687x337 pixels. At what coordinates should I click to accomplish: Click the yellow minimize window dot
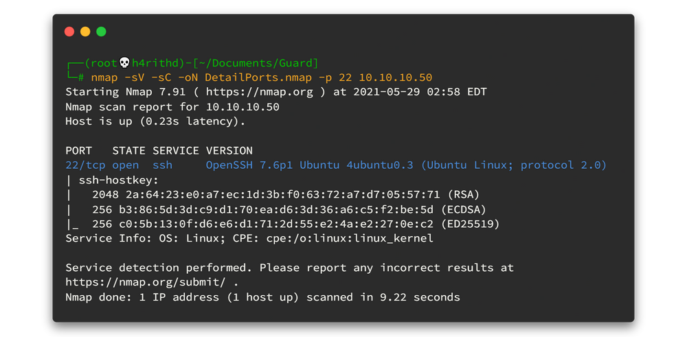point(85,32)
